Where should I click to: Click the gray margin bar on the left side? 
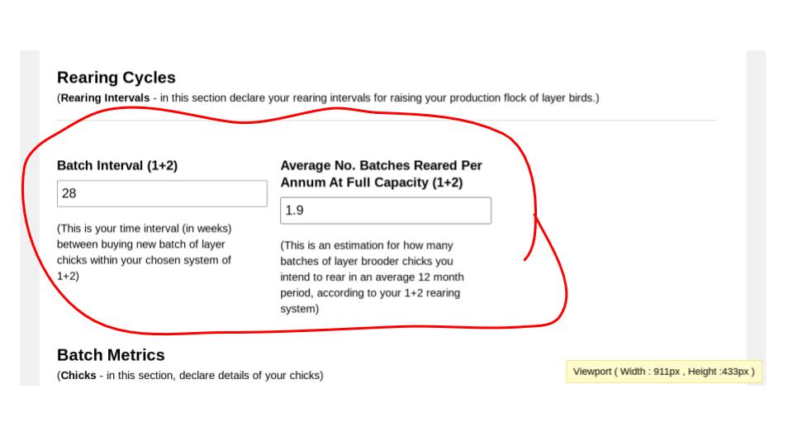pos(30,218)
